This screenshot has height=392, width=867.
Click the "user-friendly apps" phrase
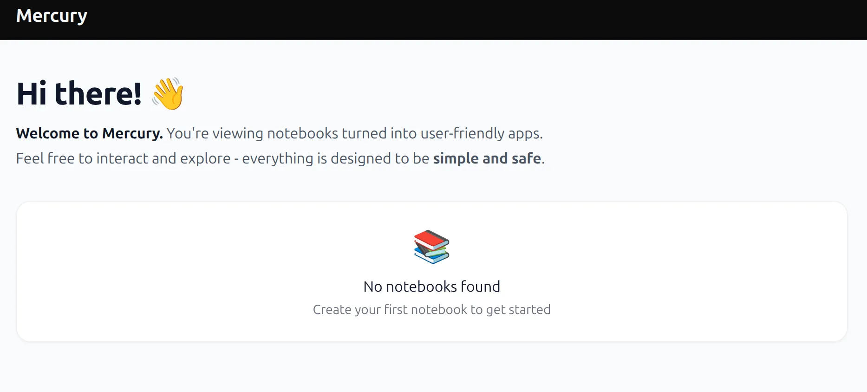click(481, 133)
